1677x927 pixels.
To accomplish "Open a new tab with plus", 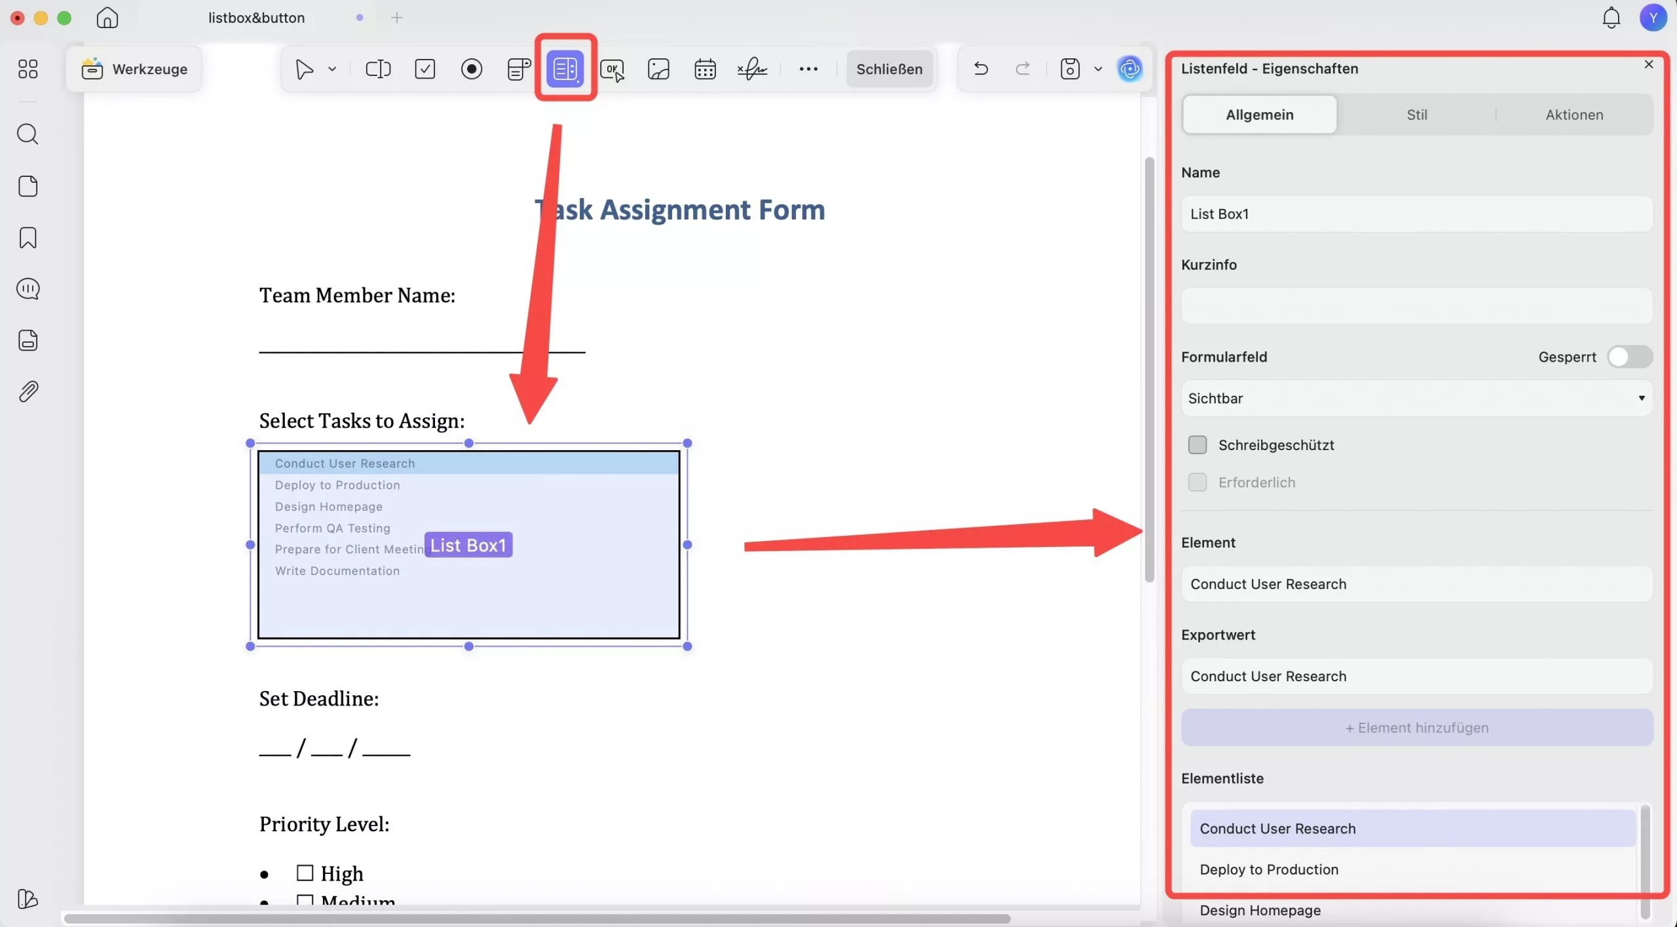I will click(x=397, y=18).
